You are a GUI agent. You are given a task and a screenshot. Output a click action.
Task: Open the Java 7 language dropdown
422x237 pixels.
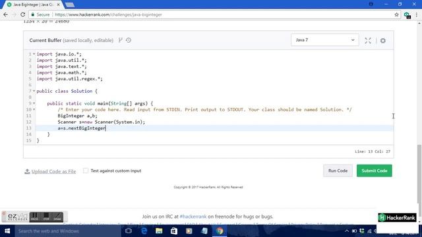325,40
